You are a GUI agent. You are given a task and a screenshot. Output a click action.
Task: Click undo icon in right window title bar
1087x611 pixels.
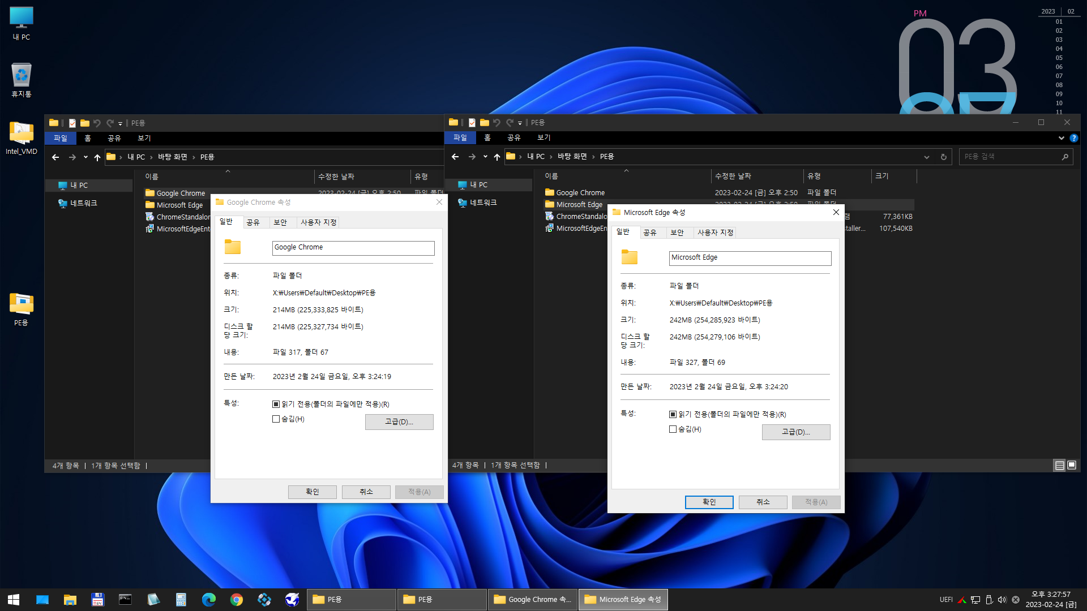[497, 122]
